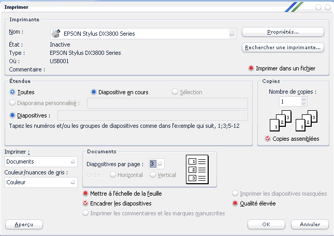Open Couleur/nuances de gris dropdown
The width and height of the screenshot is (334, 236).
pyautogui.click(x=72, y=182)
